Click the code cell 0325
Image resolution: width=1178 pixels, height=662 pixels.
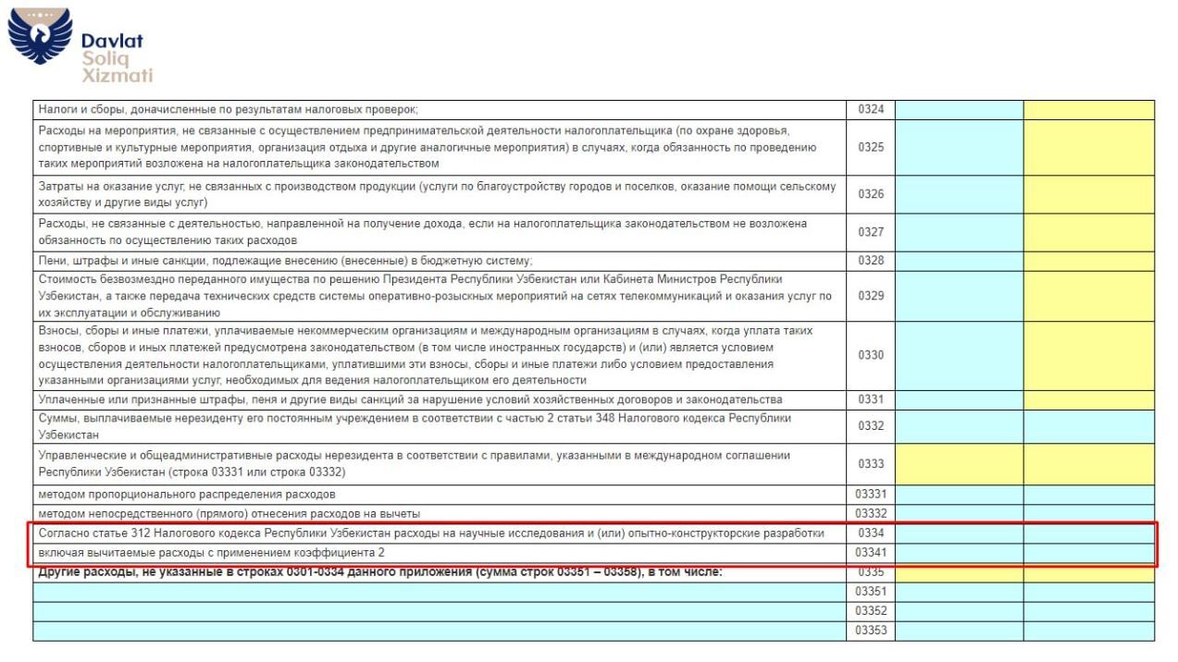870,147
